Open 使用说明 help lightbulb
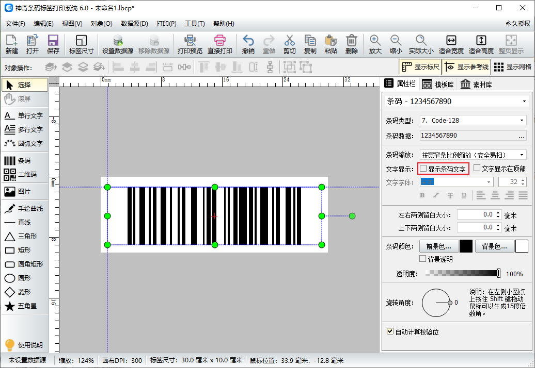535x368 pixels. point(24,345)
